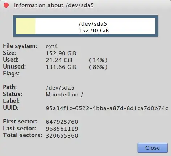Click the Last sector value 968581119

[x=62, y=129]
